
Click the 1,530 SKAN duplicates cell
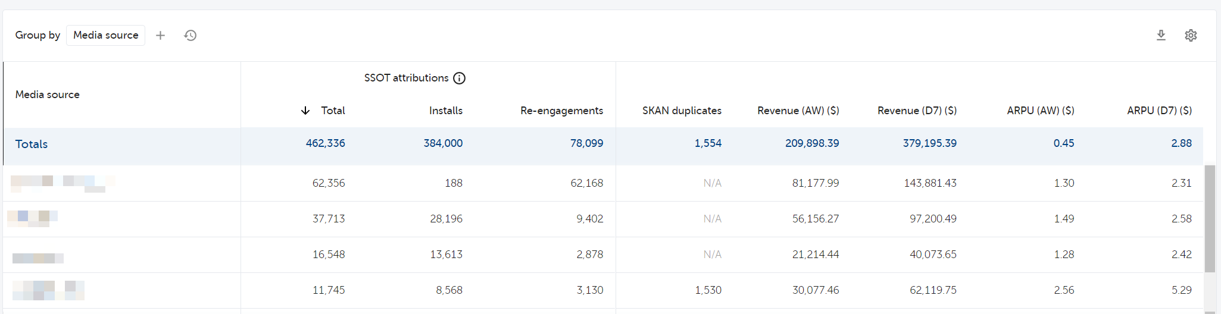click(708, 290)
